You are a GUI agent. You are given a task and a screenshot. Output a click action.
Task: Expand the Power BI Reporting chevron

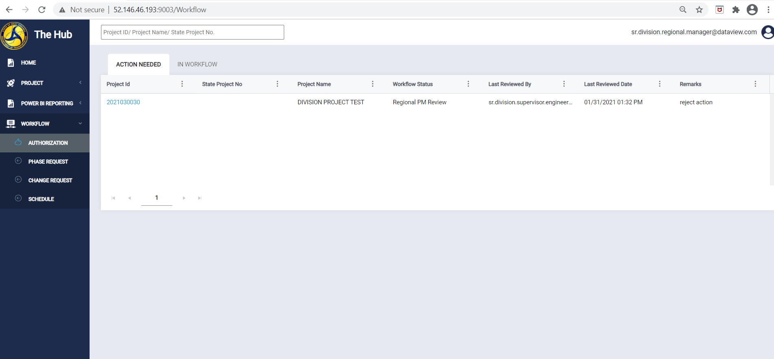click(x=80, y=103)
